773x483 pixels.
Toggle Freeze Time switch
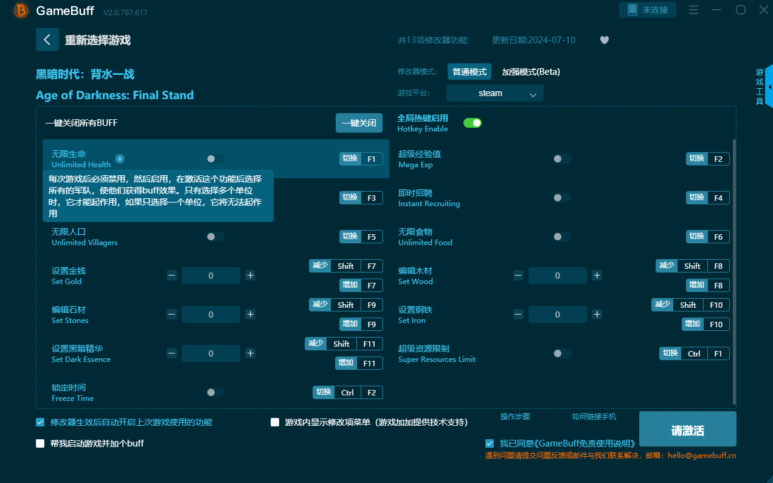[215, 392]
